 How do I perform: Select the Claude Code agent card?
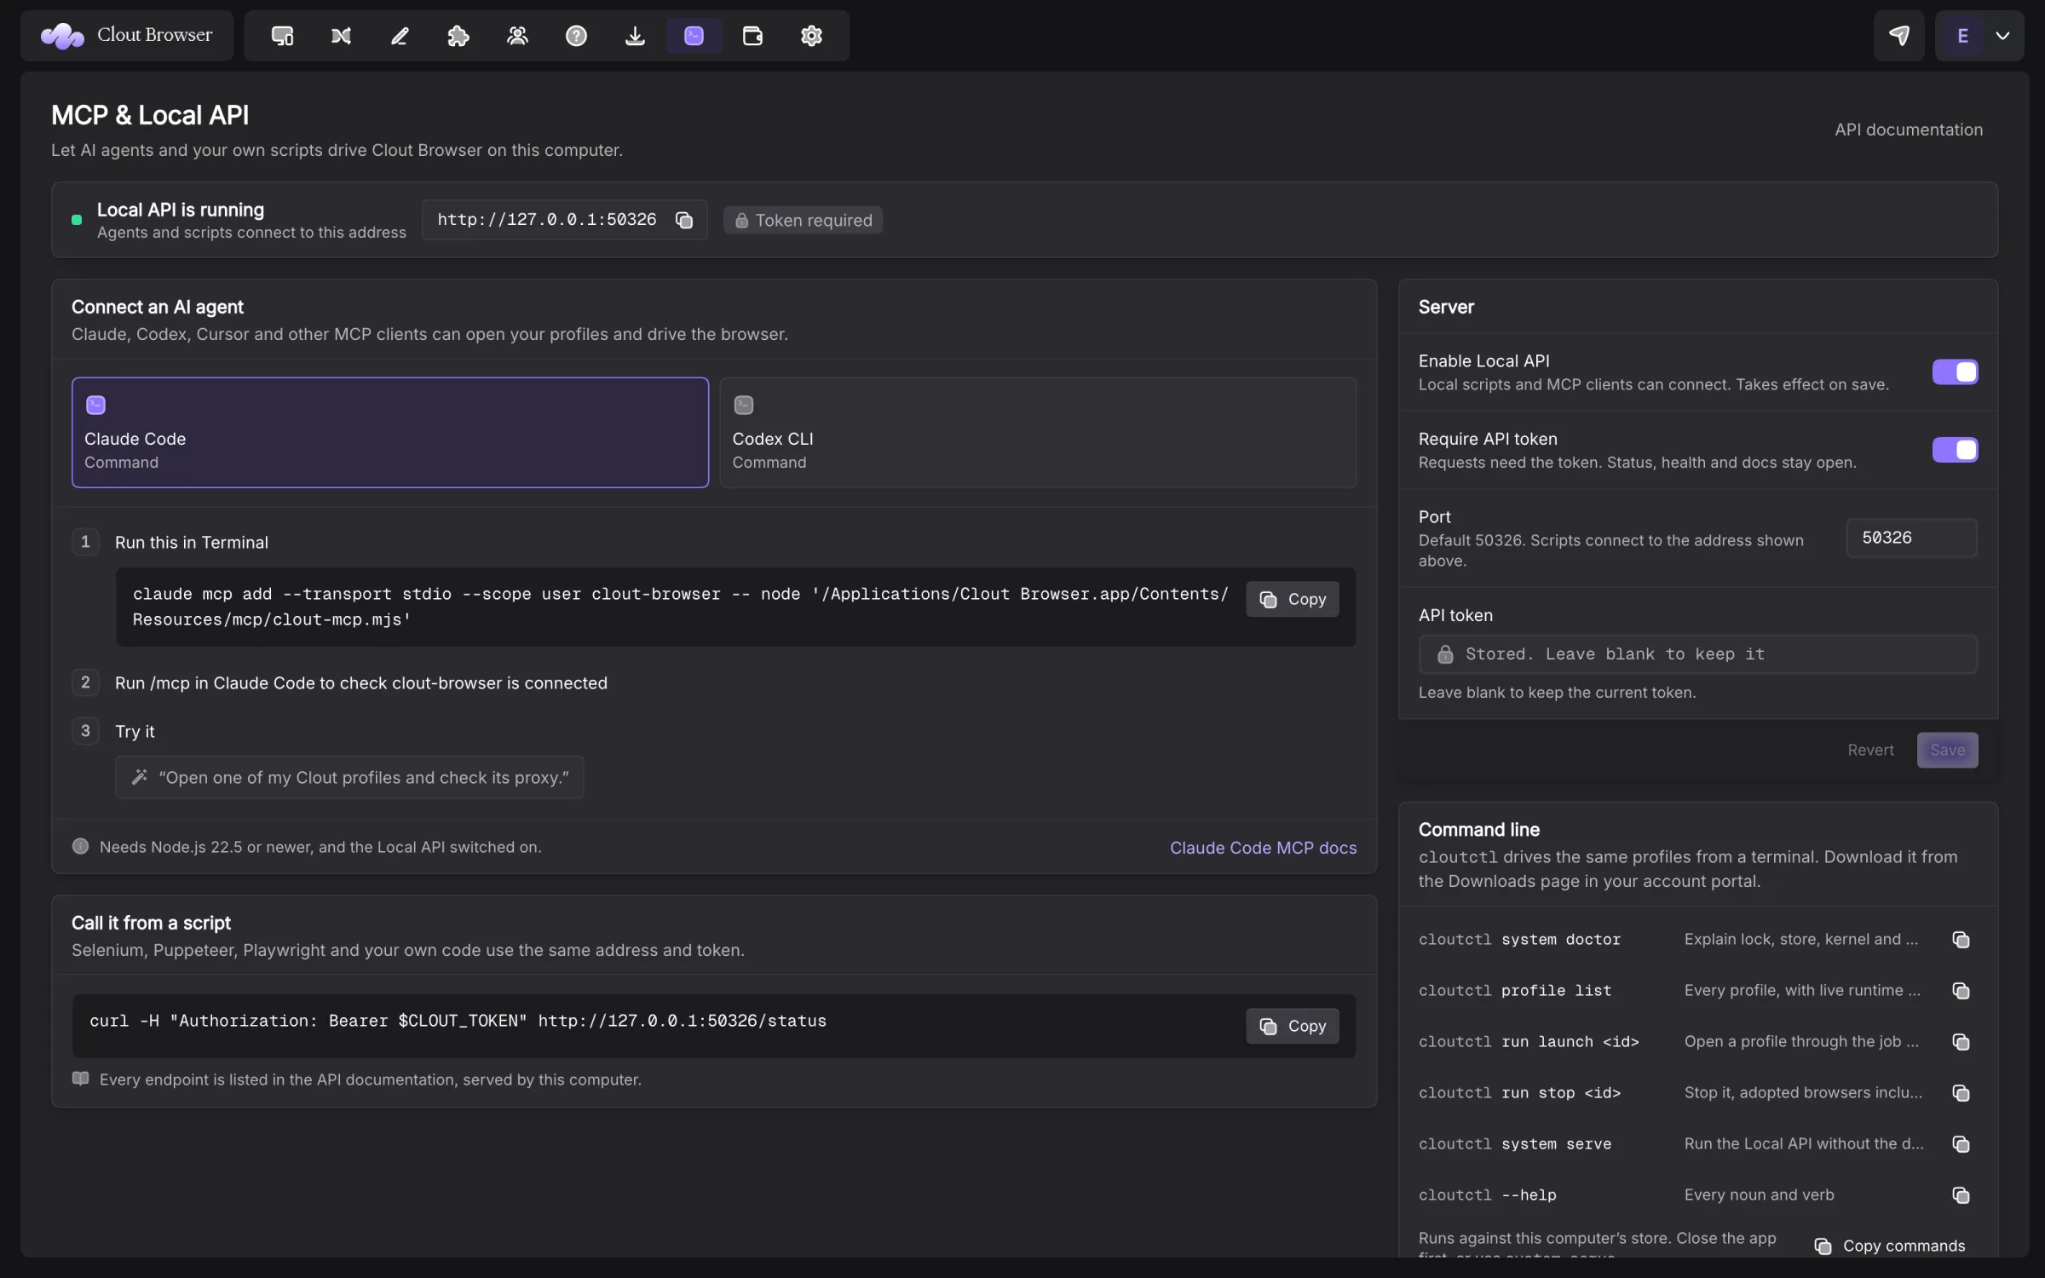[x=390, y=433]
